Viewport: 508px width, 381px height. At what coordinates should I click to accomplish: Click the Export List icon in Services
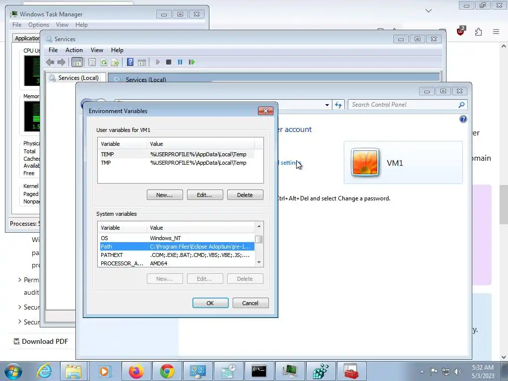pyautogui.click(x=115, y=62)
